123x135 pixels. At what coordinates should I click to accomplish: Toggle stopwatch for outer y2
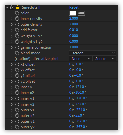pyautogui.click(x=17, y=127)
